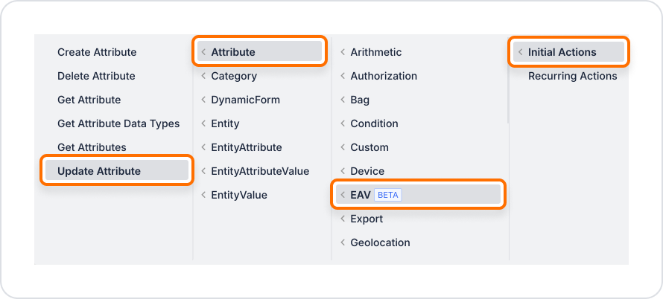Select Get Attribute Data Types

pyautogui.click(x=117, y=123)
